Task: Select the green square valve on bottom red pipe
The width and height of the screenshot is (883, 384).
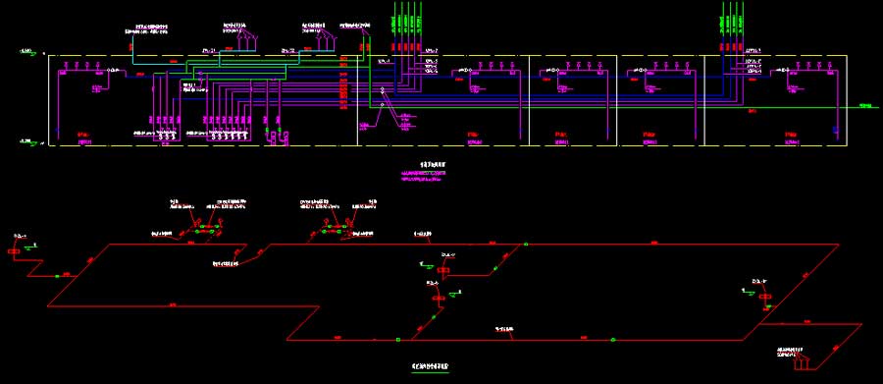Action: pos(398,340)
